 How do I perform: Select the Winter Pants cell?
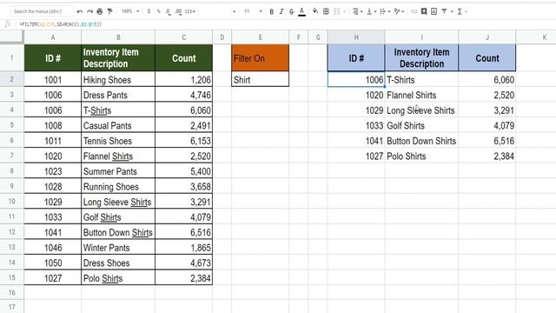point(118,247)
